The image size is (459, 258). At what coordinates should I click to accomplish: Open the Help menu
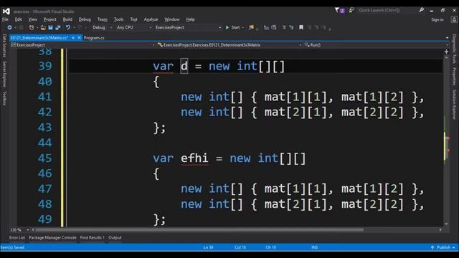pyautogui.click(x=190, y=19)
